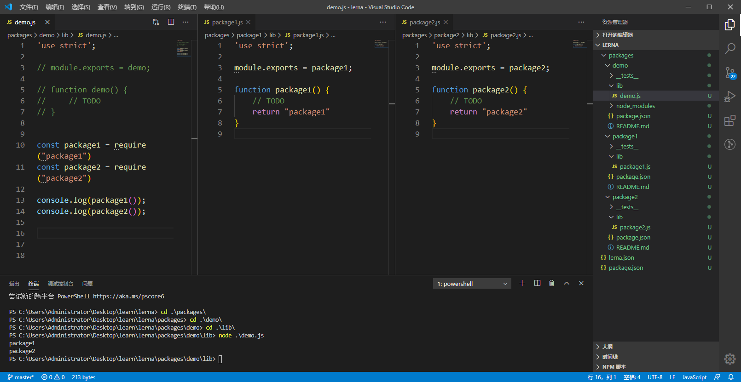Open the Edit (编辑) menu
The width and height of the screenshot is (741, 382).
pyautogui.click(x=55, y=7)
